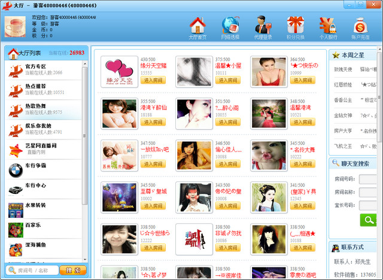Select 热点推荐 in hall list
The width and height of the screenshot is (383, 280).
(x=44, y=90)
